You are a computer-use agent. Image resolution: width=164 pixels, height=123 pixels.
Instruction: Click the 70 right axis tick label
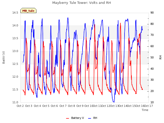(152, 35)
